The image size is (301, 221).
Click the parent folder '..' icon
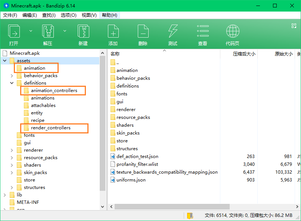point(113,63)
